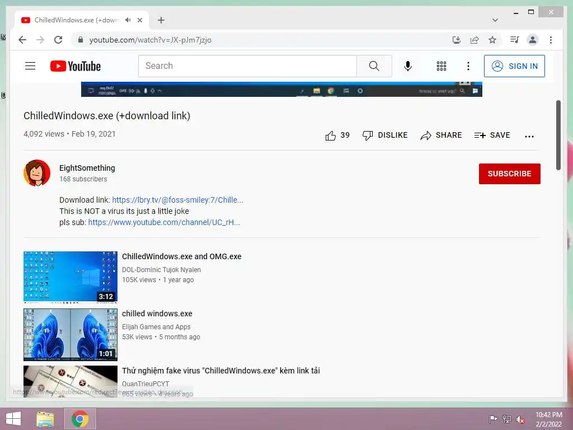The image size is (573, 430).
Task: Click the page vertical scrollbar
Action: click(x=558, y=135)
